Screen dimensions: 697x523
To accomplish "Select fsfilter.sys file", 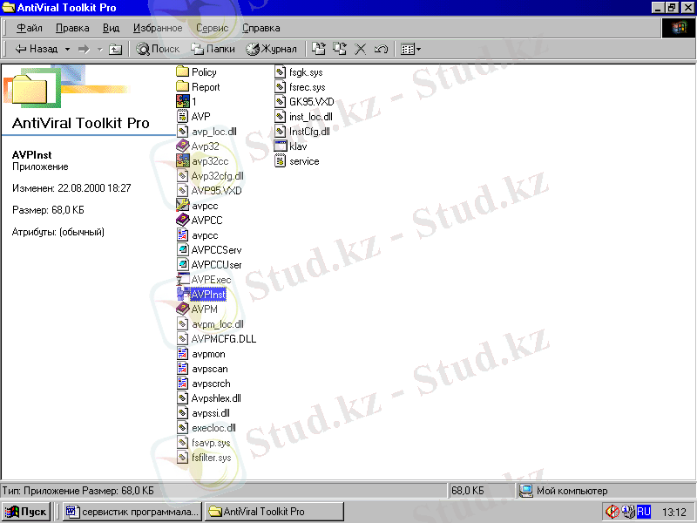I will pos(204,458).
